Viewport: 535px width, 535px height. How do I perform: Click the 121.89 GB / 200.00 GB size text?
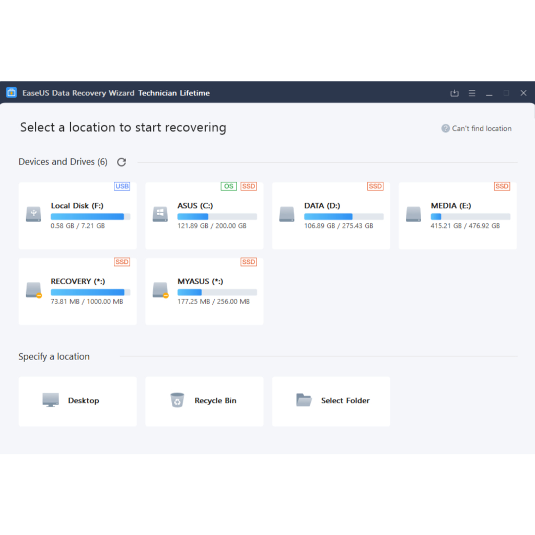click(212, 226)
